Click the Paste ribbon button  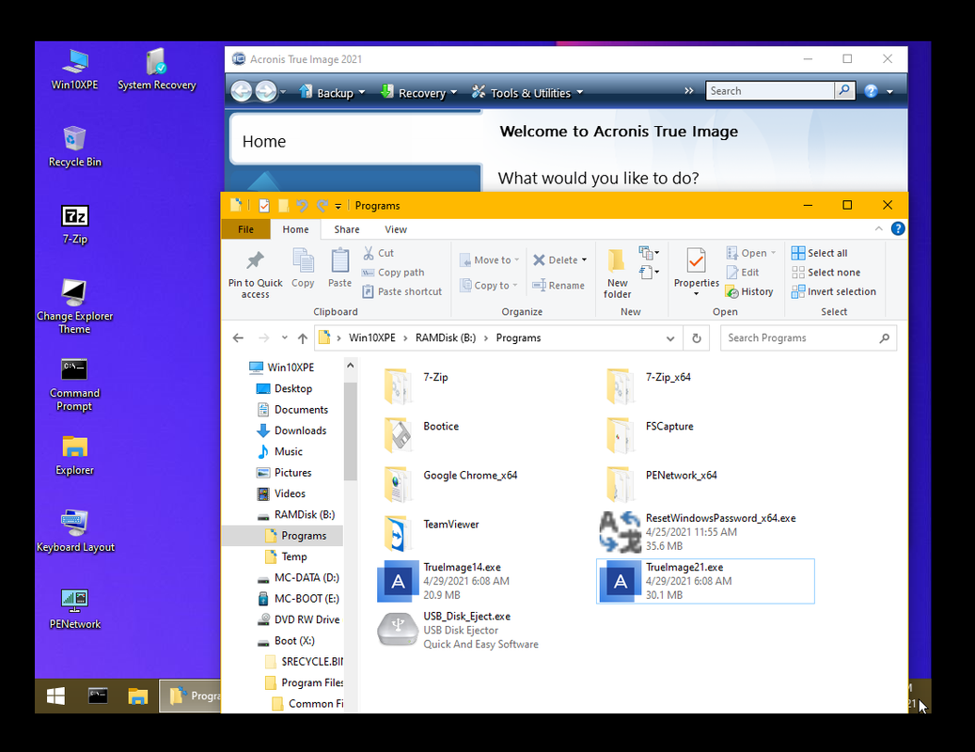pyautogui.click(x=339, y=268)
